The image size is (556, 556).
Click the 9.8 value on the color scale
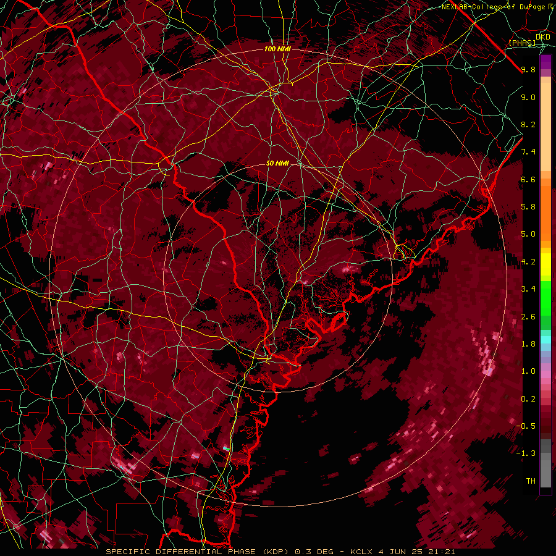528,69
